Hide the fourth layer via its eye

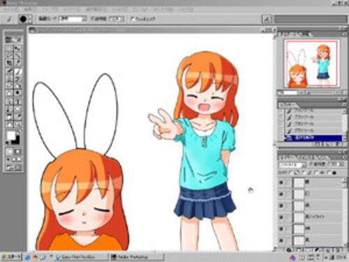[281, 217]
